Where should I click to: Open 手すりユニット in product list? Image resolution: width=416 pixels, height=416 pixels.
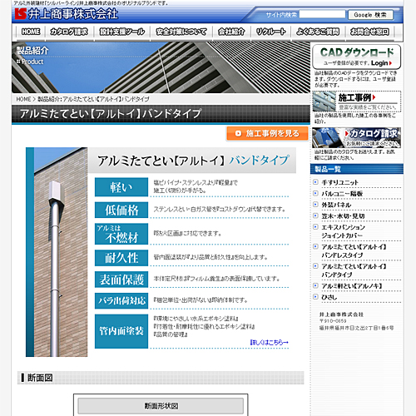(340, 182)
